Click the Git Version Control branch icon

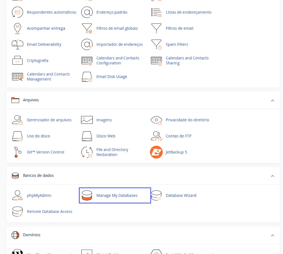pos(18,152)
